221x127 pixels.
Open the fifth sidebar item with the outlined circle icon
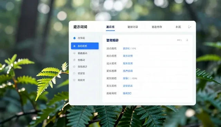80,67
